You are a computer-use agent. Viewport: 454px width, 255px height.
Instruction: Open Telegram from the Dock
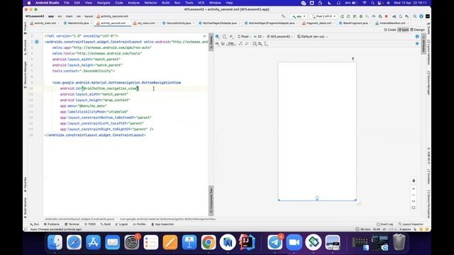click(275, 242)
